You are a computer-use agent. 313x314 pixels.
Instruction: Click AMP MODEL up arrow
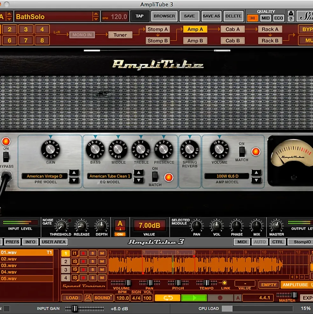tap(256, 172)
